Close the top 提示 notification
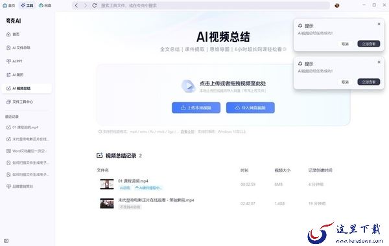The width and height of the screenshot is (389, 246). (x=379, y=24)
